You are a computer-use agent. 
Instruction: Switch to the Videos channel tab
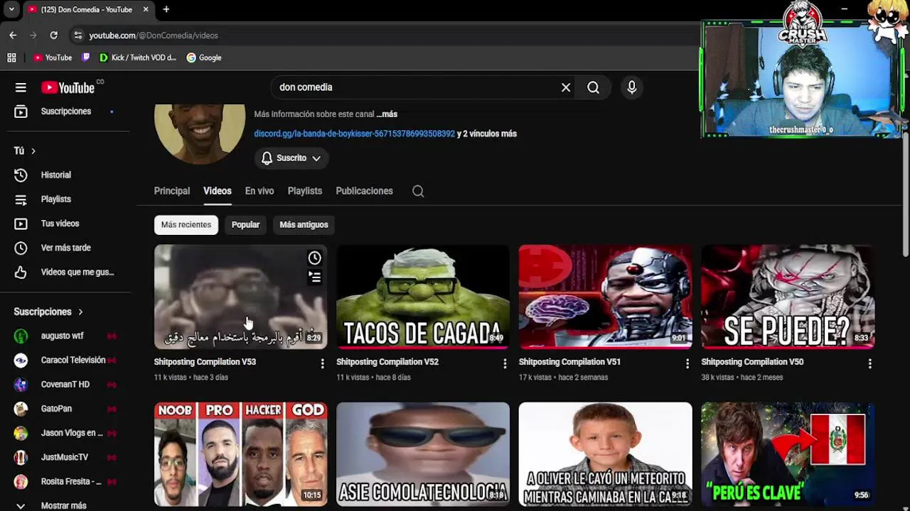218,191
